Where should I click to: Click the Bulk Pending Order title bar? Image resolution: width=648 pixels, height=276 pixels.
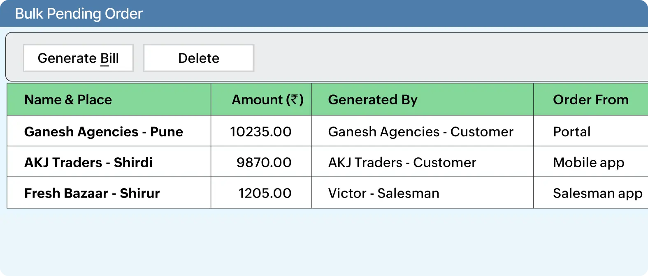78,13
